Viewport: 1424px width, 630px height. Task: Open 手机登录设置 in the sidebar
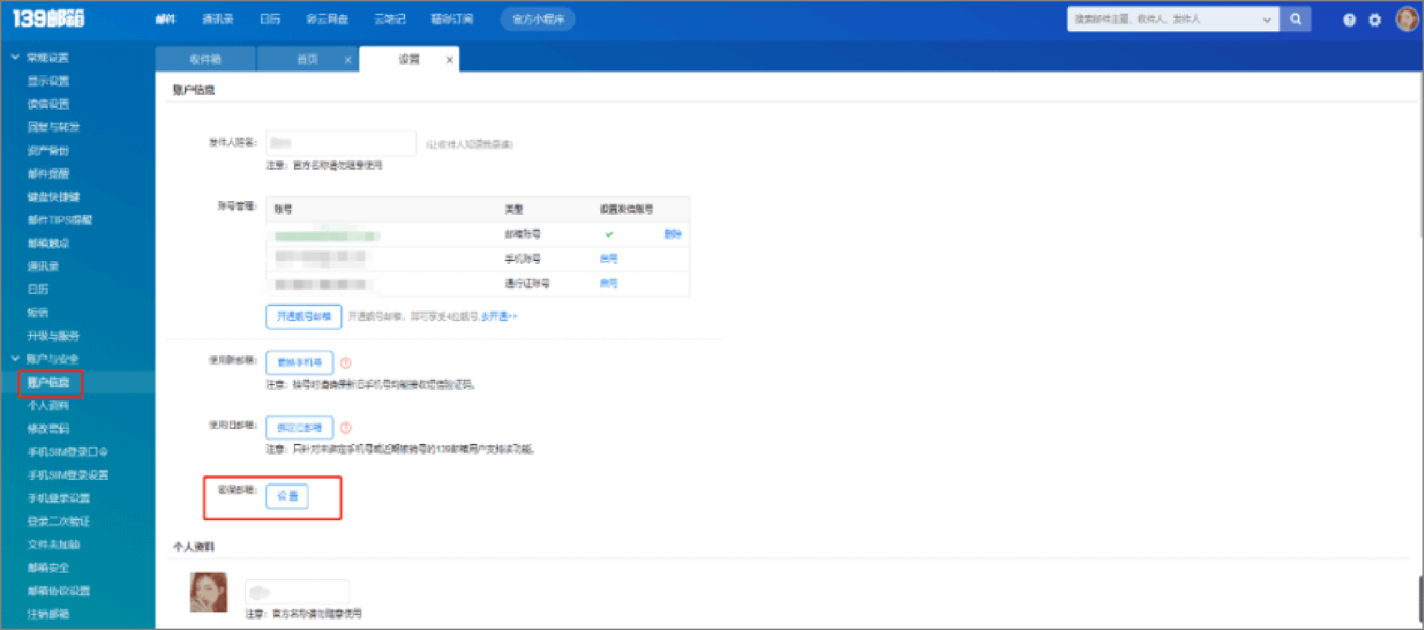(59, 498)
